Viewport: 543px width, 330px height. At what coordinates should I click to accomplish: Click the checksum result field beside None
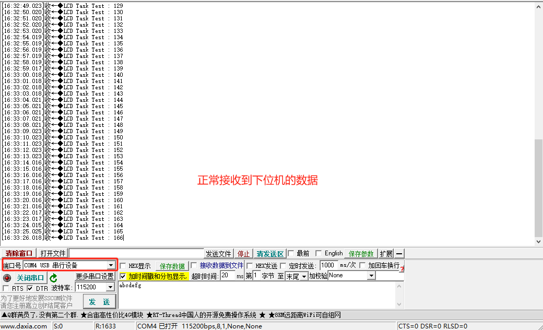tap(389, 276)
